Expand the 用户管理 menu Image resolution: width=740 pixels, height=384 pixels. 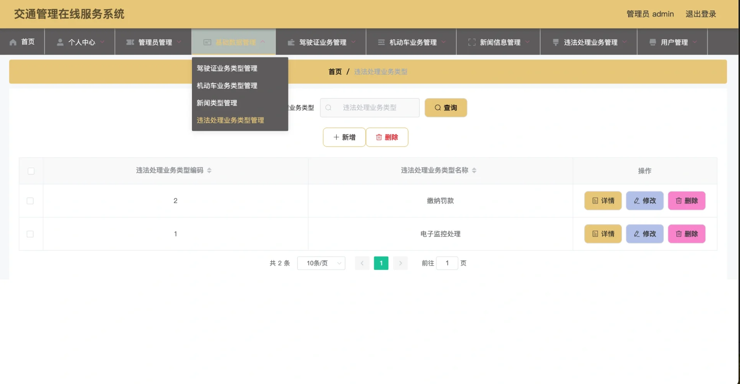coord(673,42)
